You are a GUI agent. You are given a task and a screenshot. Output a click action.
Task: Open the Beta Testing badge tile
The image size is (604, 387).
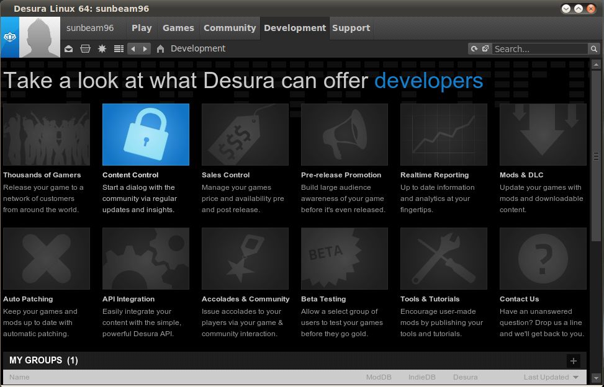345,259
